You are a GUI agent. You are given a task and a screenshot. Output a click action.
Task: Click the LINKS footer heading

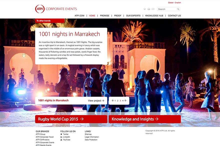click(x=88, y=131)
